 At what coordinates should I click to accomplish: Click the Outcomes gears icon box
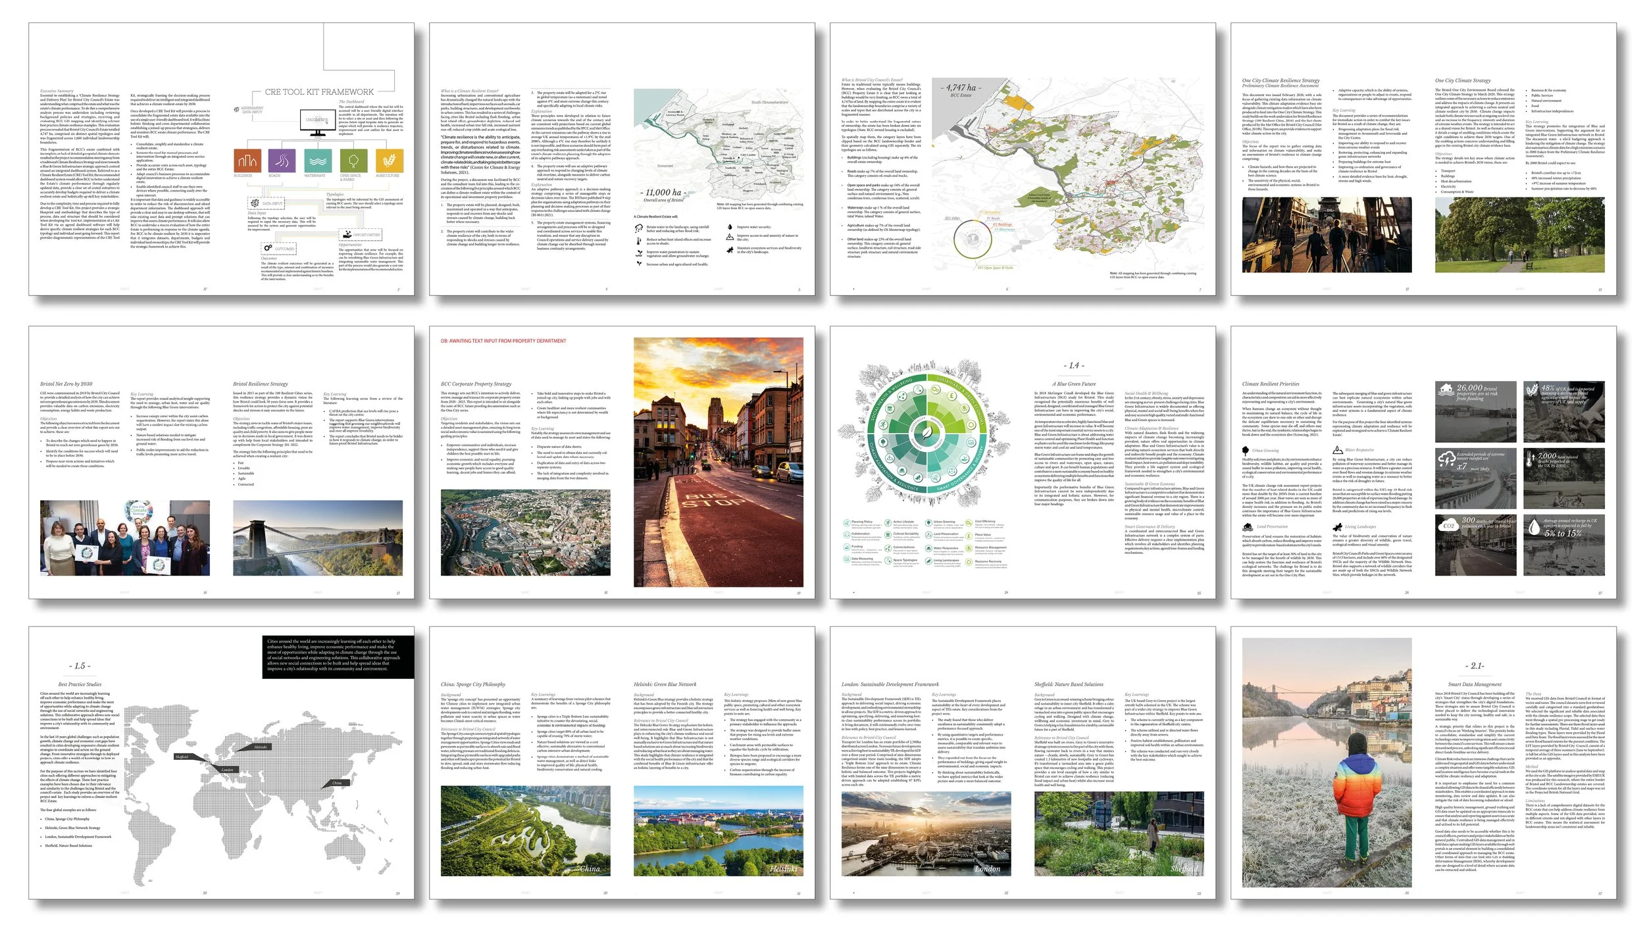point(279,249)
